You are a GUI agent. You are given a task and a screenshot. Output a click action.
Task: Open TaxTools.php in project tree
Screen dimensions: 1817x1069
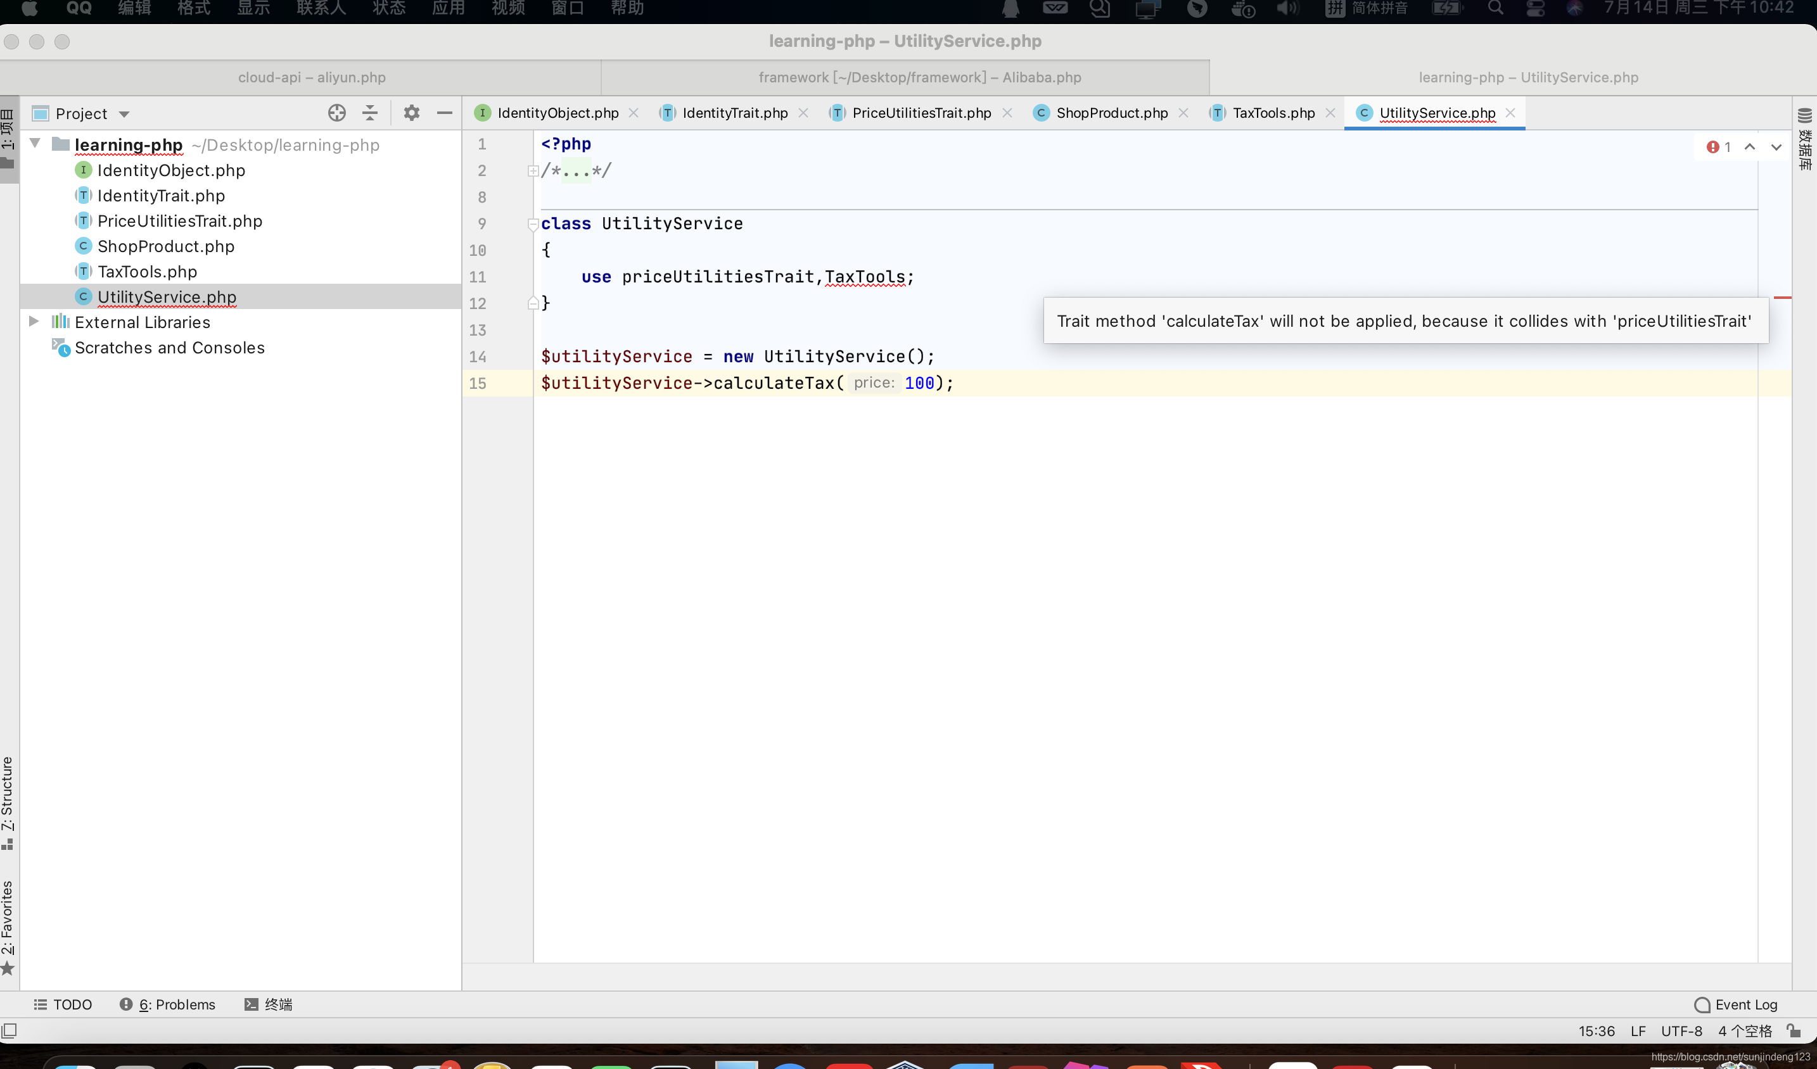point(147,271)
